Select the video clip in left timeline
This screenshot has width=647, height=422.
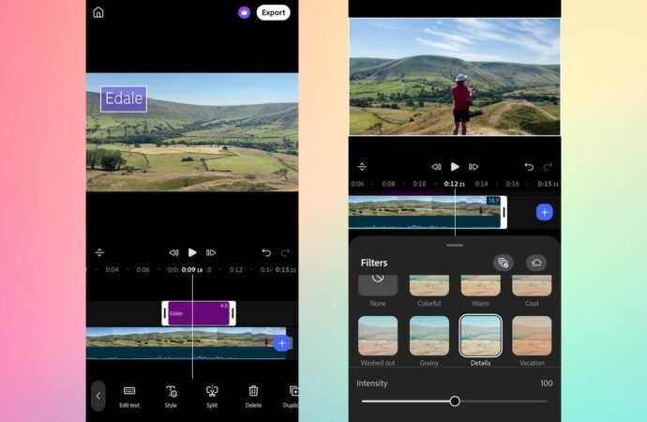(x=186, y=343)
